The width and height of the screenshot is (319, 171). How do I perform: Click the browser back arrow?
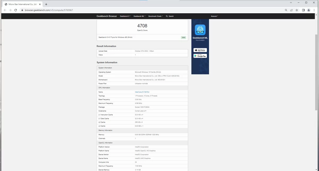[5, 10]
